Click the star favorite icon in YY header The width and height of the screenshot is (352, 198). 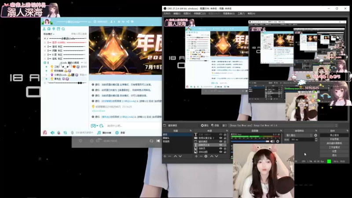pos(119,22)
